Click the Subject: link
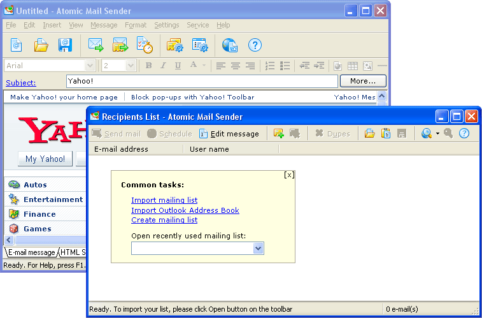The image size is (482, 318). click(21, 83)
